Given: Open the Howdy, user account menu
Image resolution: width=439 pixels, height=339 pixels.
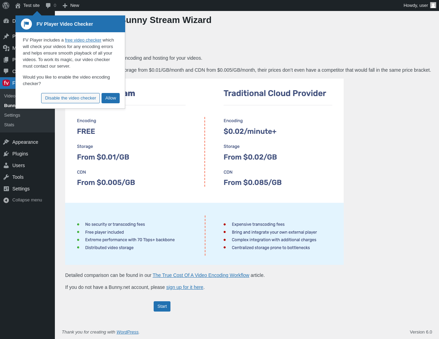Looking at the screenshot, I should pyautogui.click(x=419, y=5).
